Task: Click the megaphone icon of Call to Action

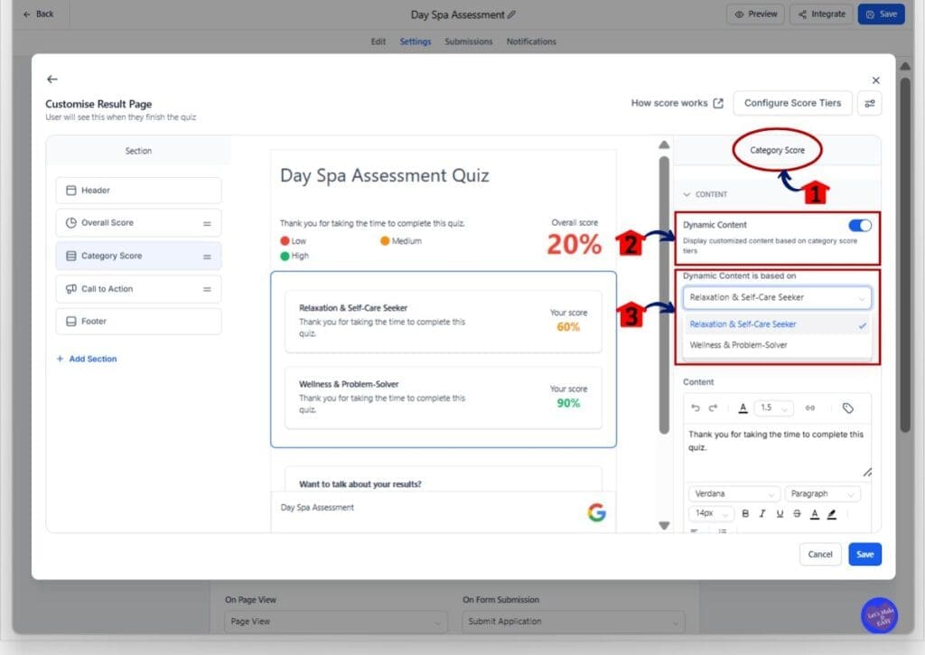Action: [x=70, y=288]
